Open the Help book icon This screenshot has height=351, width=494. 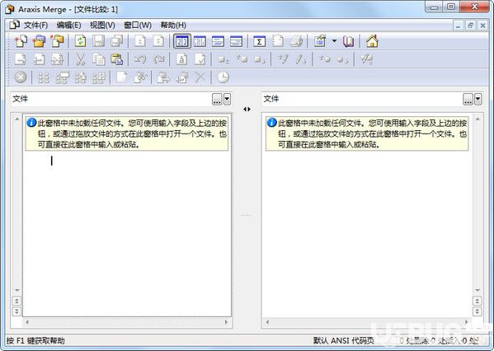click(x=348, y=41)
